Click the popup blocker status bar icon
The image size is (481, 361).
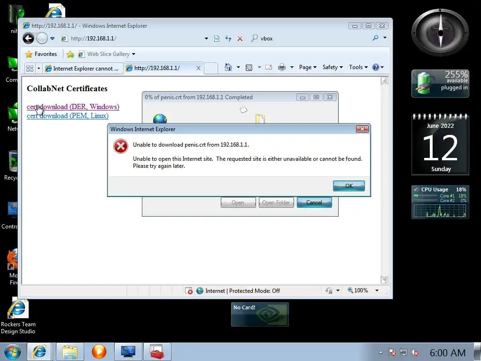189,290
